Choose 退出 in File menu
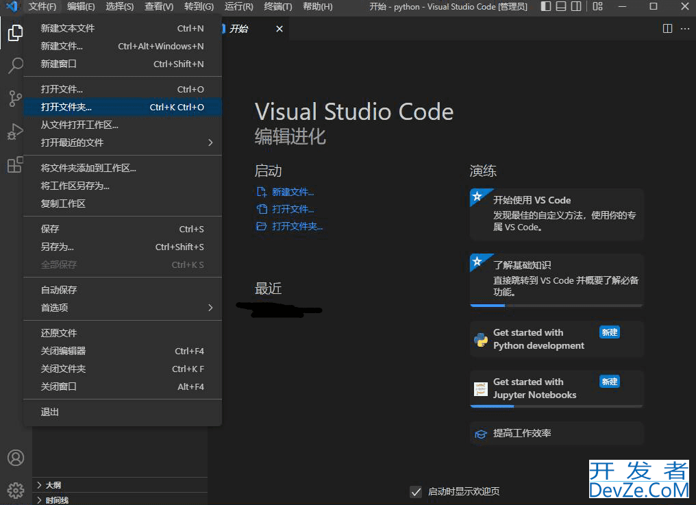The width and height of the screenshot is (696, 505). pyautogui.click(x=123, y=412)
